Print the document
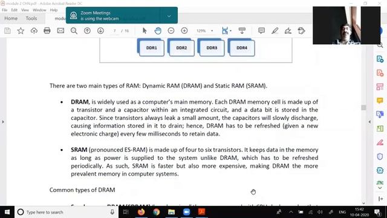The width and height of the screenshot is (387, 218). pos(47,31)
